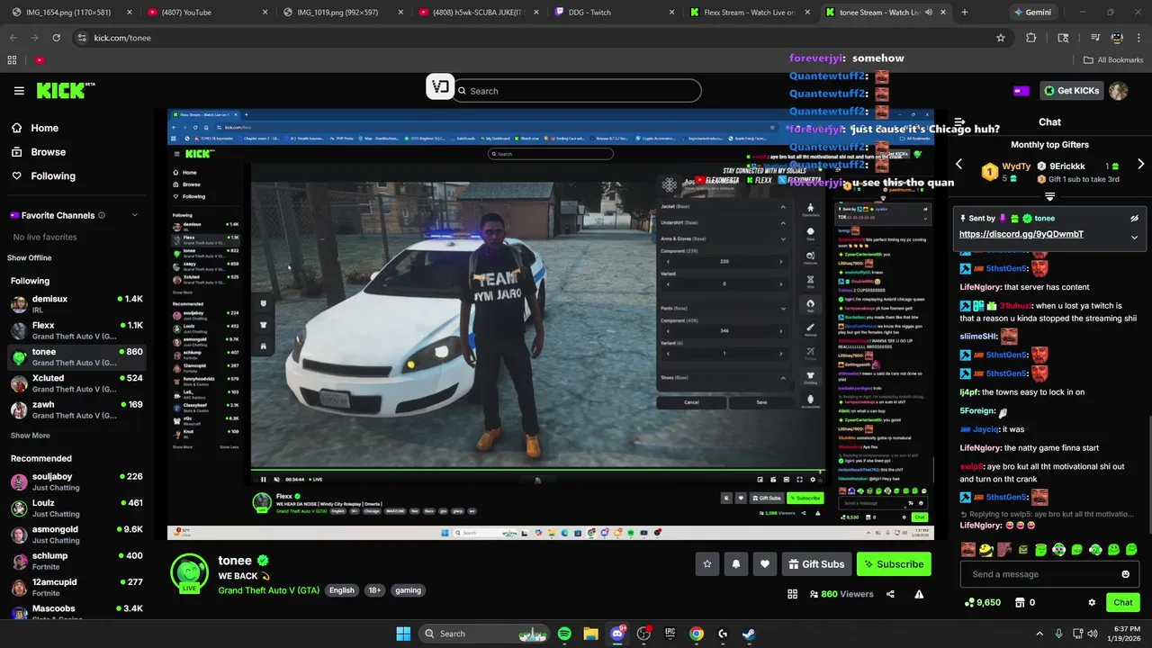Show hidden system tray icons
The height and width of the screenshot is (648, 1152).
[1039, 634]
